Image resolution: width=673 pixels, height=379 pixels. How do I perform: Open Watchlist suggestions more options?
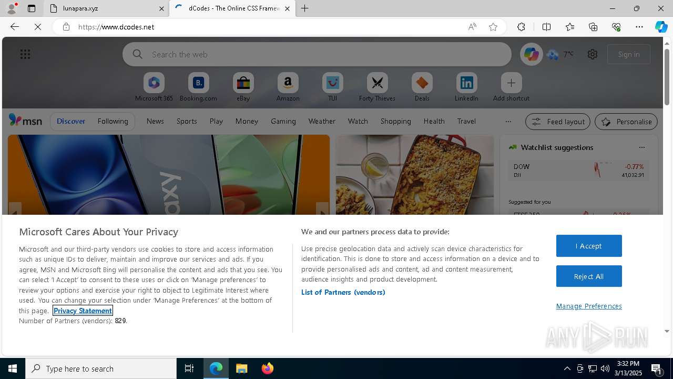641,147
